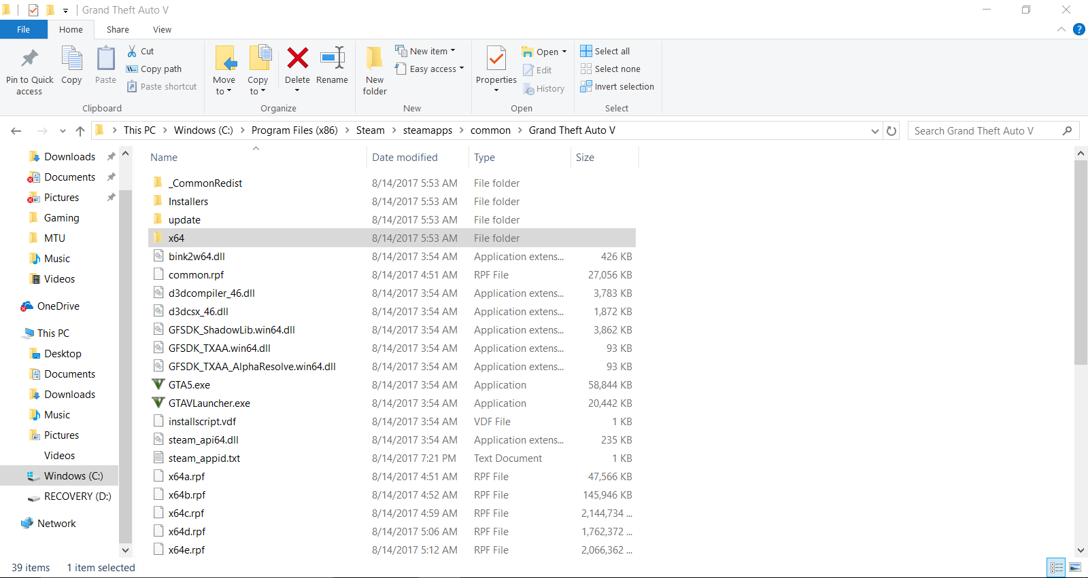Collapse the ribbon with the chevron
This screenshot has height=578, width=1088.
pos(1061,29)
